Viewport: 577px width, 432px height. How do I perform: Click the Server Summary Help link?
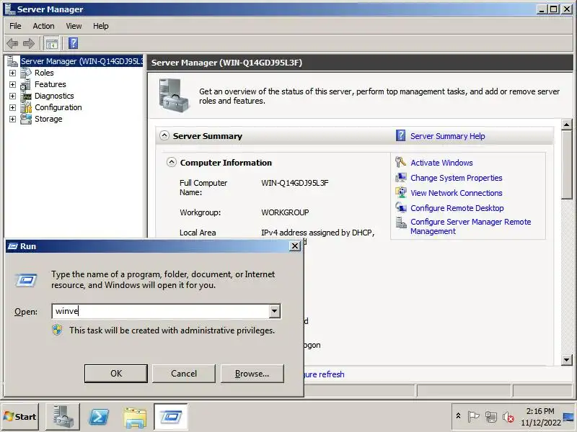(x=447, y=136)
